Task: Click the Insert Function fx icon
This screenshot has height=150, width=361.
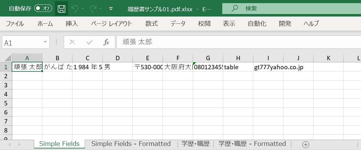Action: [x=106, y=42]
